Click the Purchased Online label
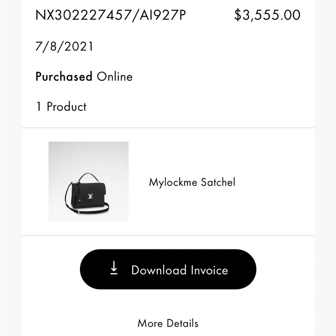Screen dimensions: 336x336 click(x=84, y=77)
